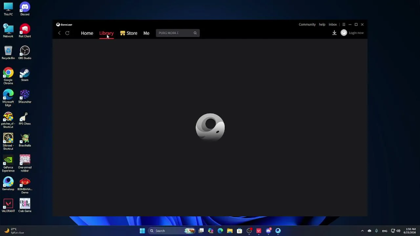Screen dimensions: 420x236
Task: Select the patcher_cf shortcut icon
Action: [8, 120]
